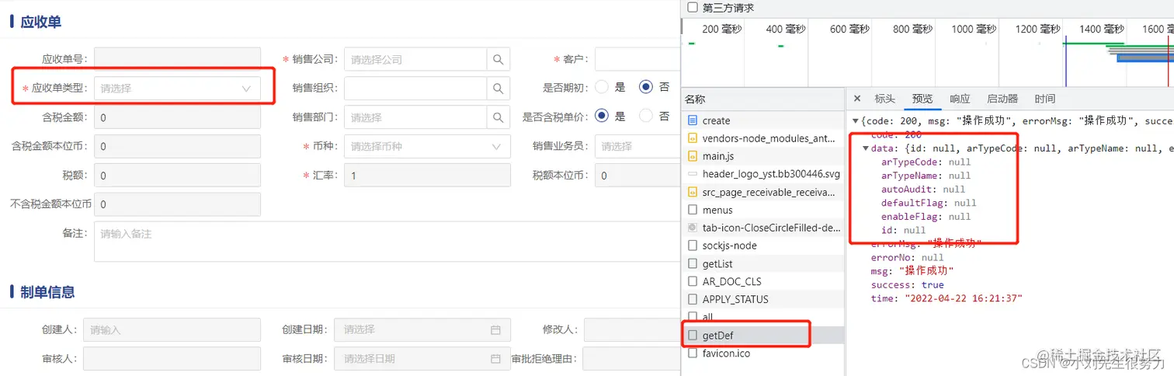Click icon of header_logo_yst.bb300446.svg request
Image resolution: width=1174 pixels, height=376 pixels.
click(693, 174)
